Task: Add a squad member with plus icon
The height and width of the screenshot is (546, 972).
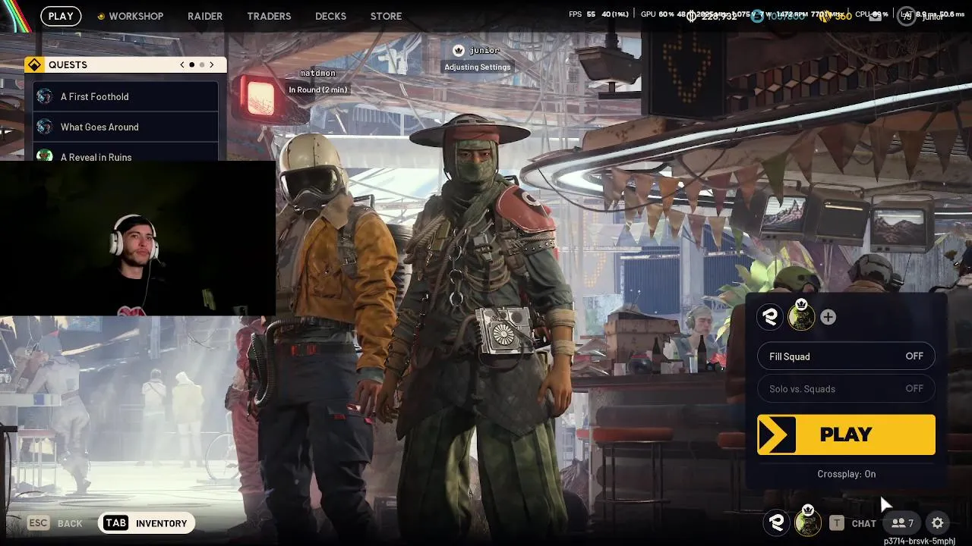Action: 828,317
